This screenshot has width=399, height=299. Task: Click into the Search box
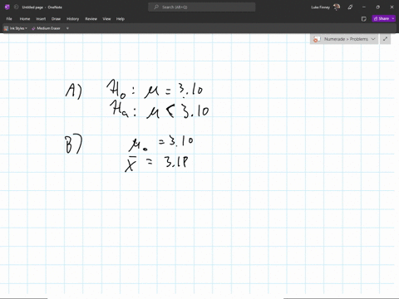(202, 7)
